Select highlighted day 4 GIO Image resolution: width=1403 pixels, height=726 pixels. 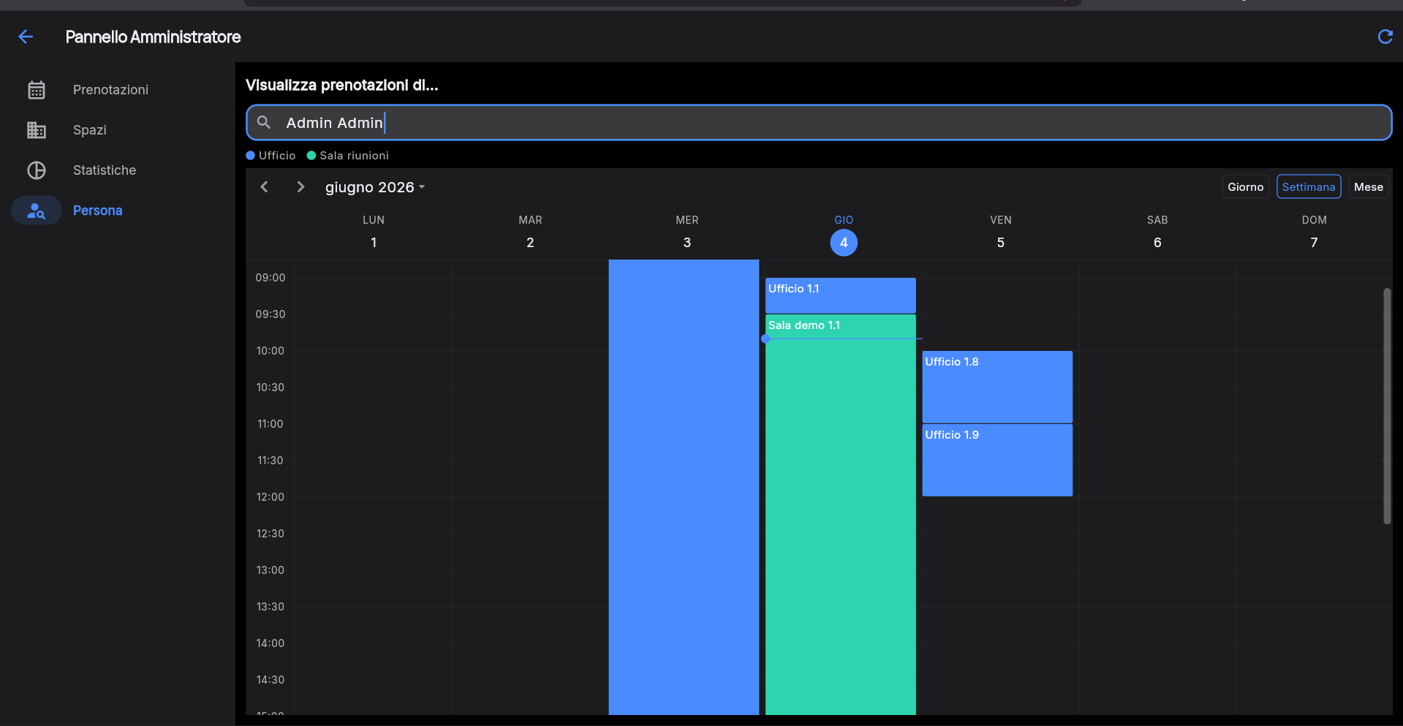tap(844, 242)
